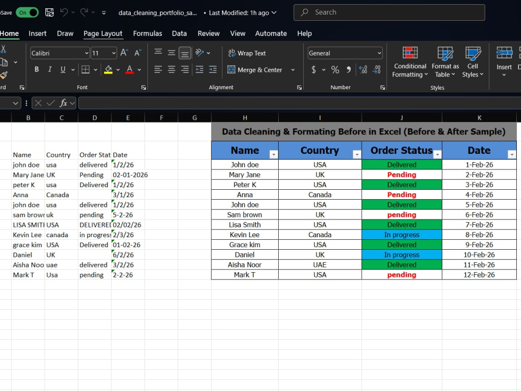Click the formula bar input
The image size is (521, 391).
(300, 103)
